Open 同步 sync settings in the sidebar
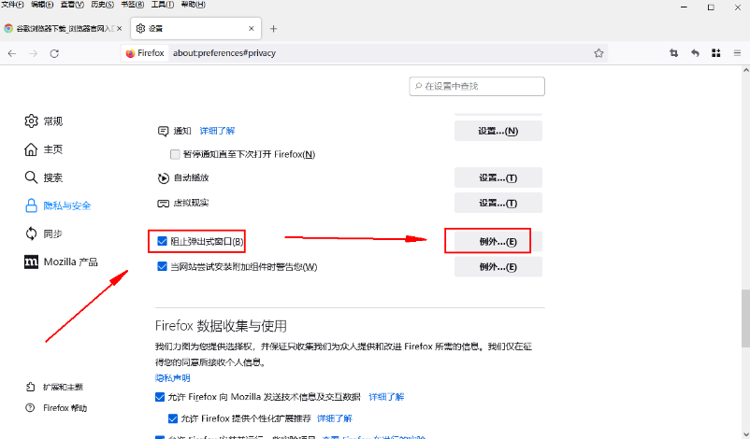Viewport: 750px width, 439px height. pos(44,234)
